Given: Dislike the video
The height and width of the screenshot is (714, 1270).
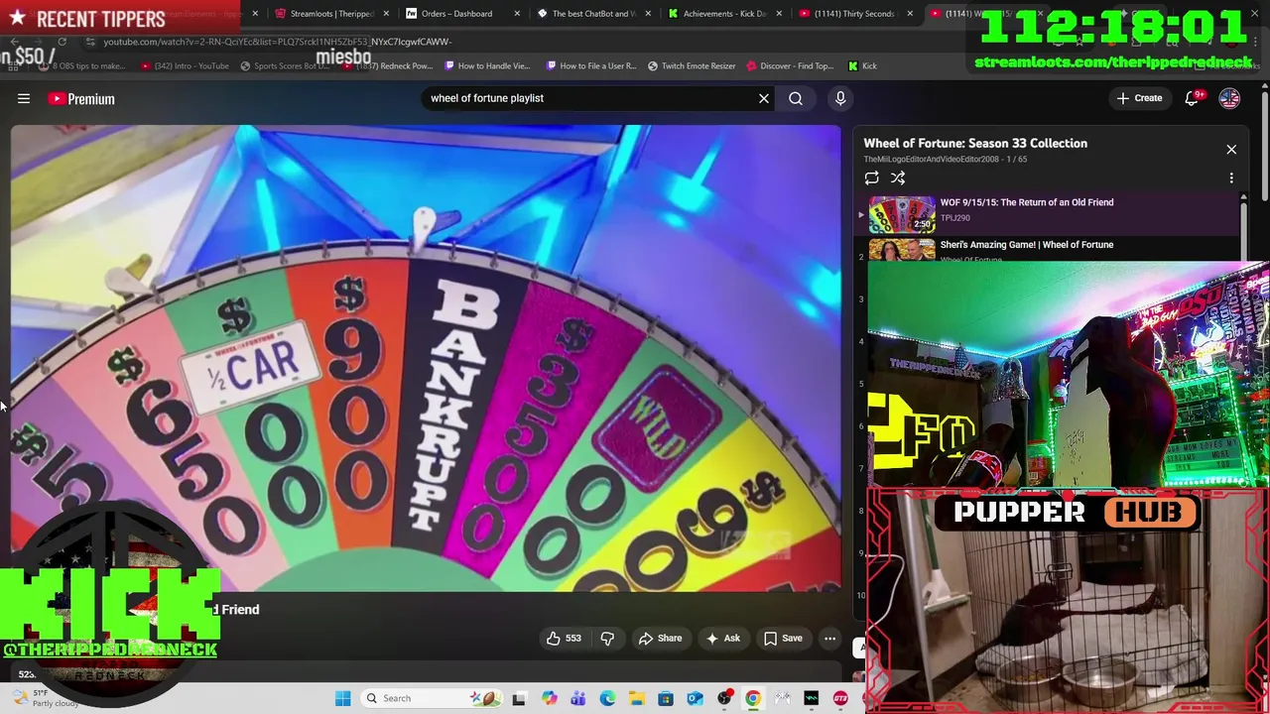Looking at the screenshot, I should 607,639.
